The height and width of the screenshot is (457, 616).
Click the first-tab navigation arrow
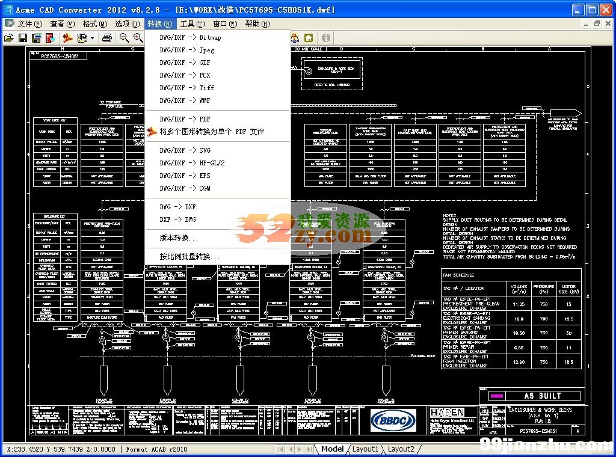280,449
